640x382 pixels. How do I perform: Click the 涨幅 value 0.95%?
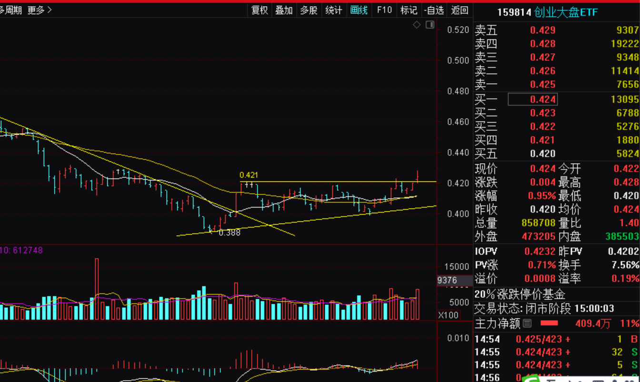pyautogui.click(x=542, y=196)
